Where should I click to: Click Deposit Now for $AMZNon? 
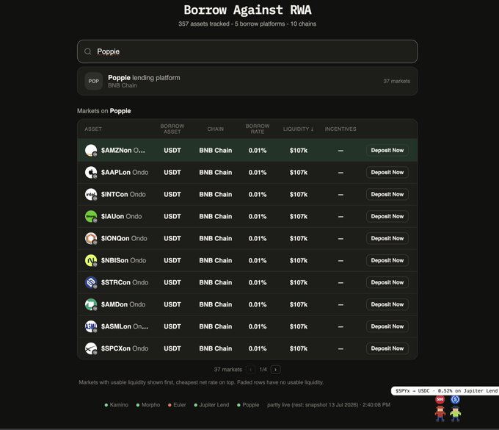point(387,150)
